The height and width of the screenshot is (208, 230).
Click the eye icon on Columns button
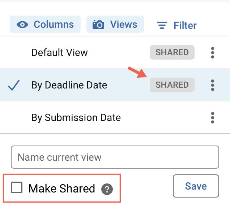coord(24,25)
